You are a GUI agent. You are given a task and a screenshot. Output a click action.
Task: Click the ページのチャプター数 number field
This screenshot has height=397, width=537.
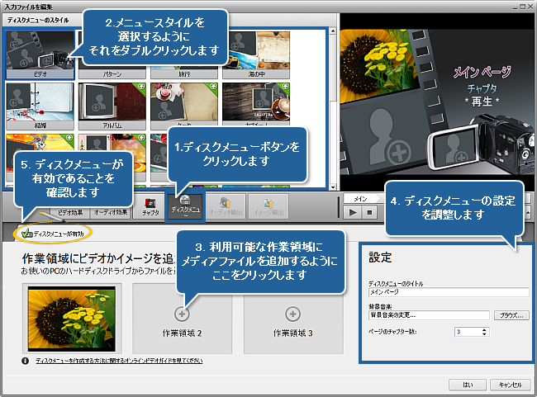pyautogui.click(x=468, y=332)
